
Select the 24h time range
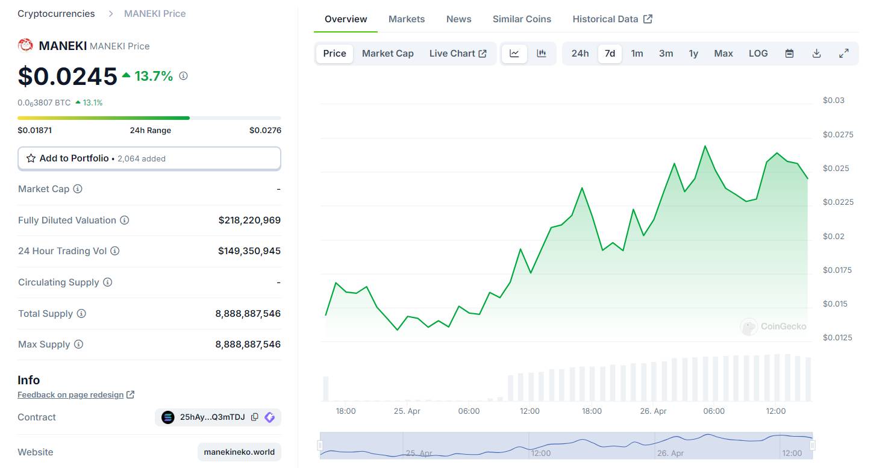tap(580, 54)
